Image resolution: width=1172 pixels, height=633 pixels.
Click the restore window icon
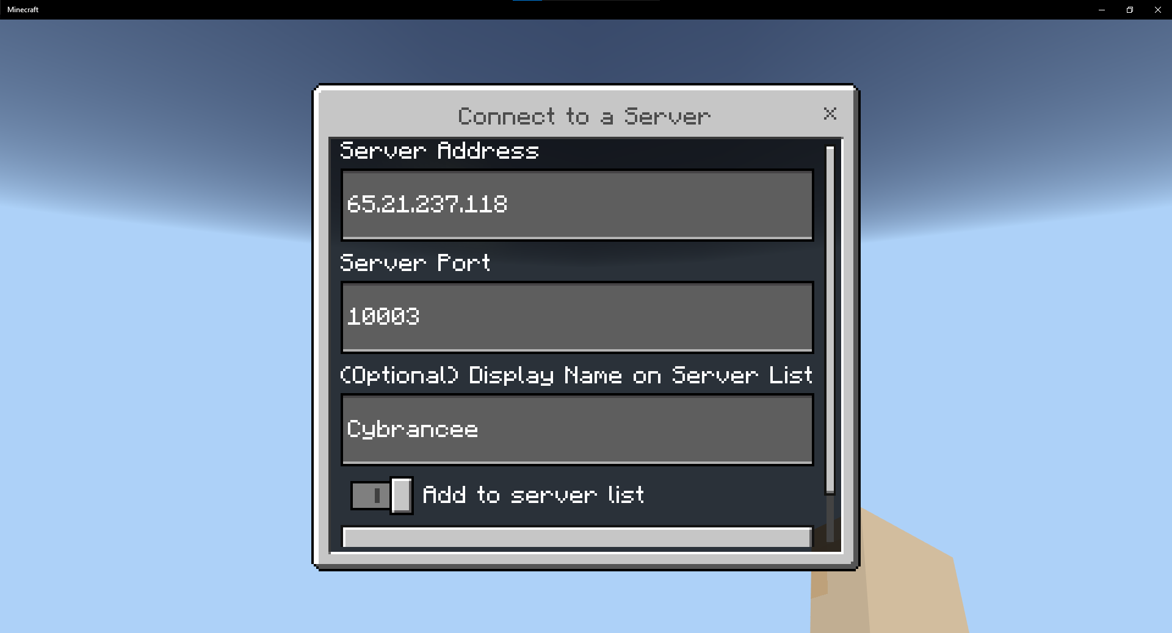coord(1129,10)
